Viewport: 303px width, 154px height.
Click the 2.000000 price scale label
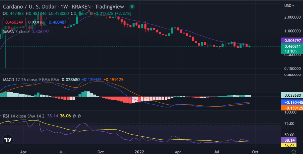point(292,17)
